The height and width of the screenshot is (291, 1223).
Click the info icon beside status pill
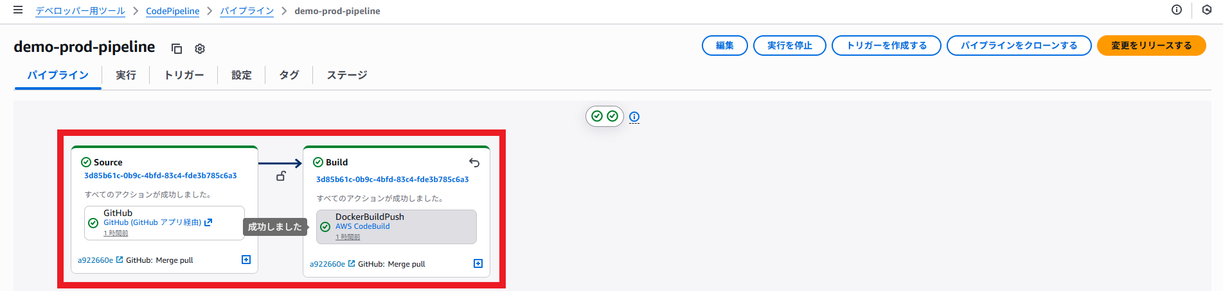click(x=634, y=117)
